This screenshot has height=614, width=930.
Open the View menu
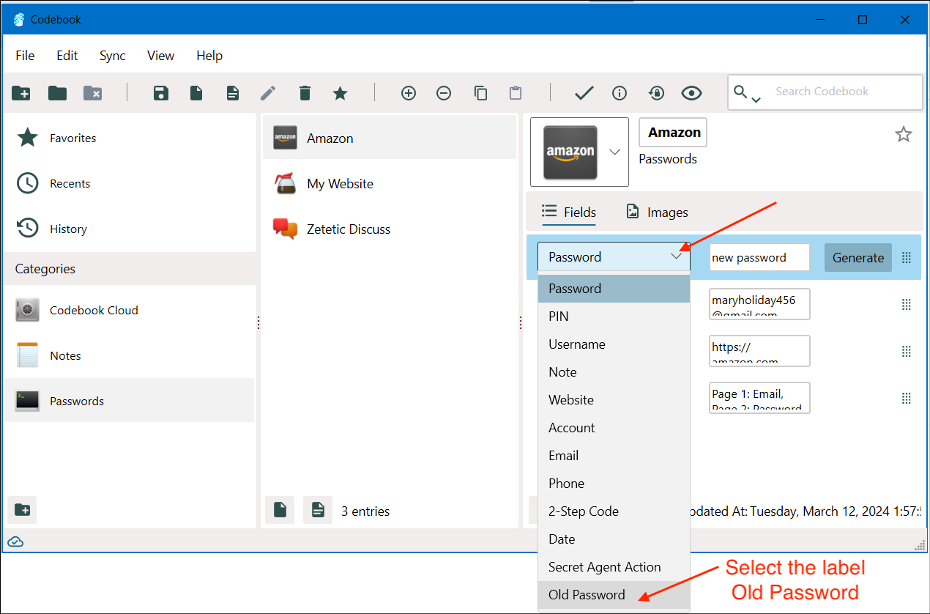pyautogui.click(x=160, y=56)
